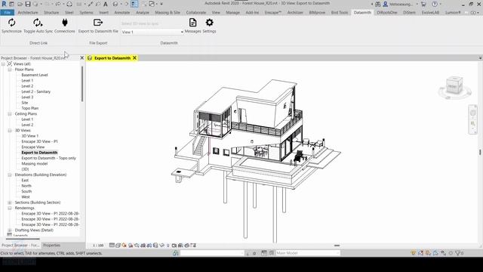Click the Worksets icon in status bar
This screenshot has height=272, width=483.
[175, 253]
